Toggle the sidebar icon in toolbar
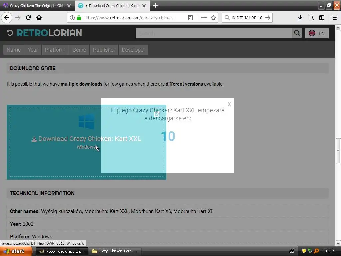Image resolution: width=341 pixels, height=256 pixels. click(x=322, y=18)
